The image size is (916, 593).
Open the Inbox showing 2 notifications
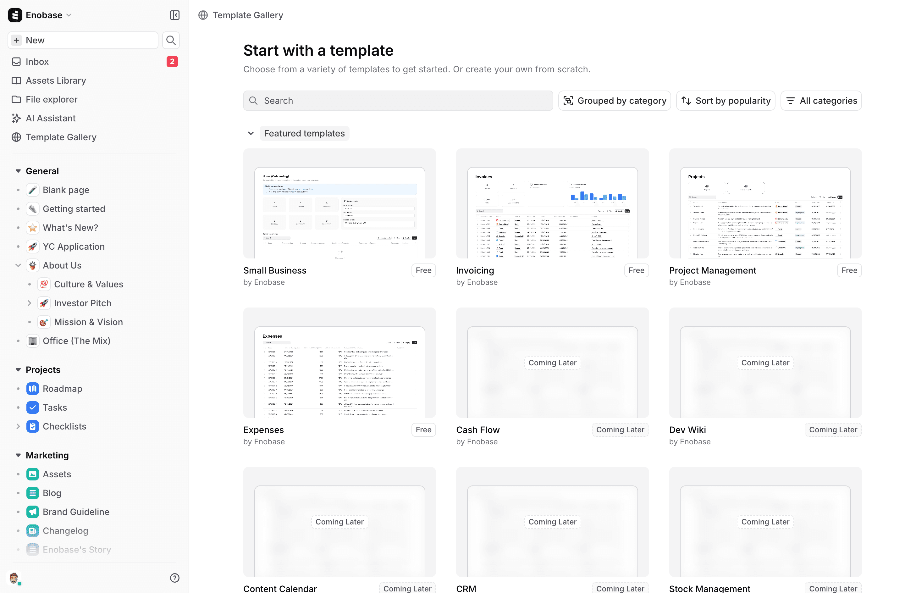[37, 62]
